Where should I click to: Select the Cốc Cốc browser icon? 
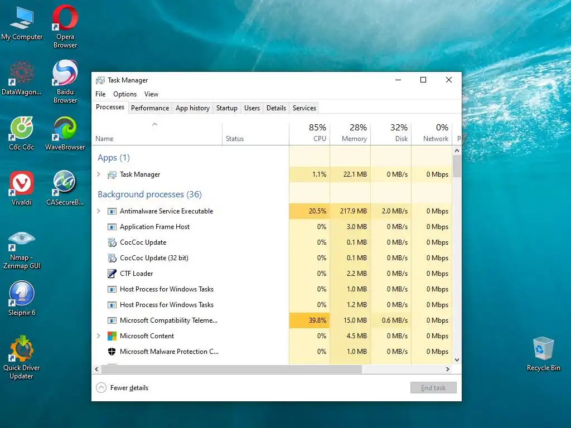click(22, 133)
